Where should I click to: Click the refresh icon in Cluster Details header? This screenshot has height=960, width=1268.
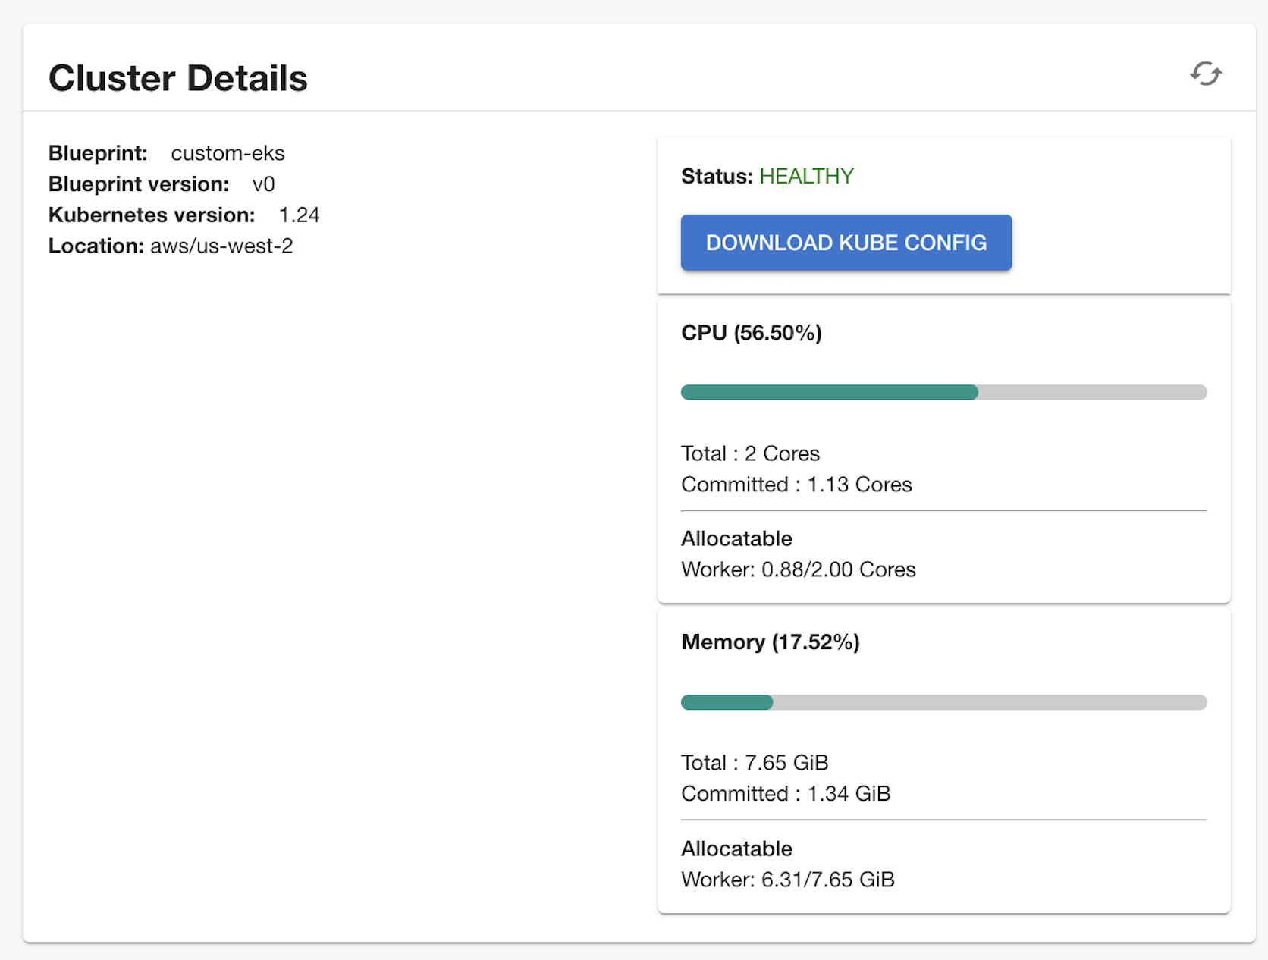point(1205,74)
